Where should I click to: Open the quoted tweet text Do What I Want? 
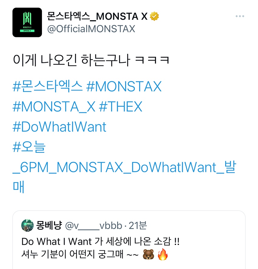pos(56,241)
